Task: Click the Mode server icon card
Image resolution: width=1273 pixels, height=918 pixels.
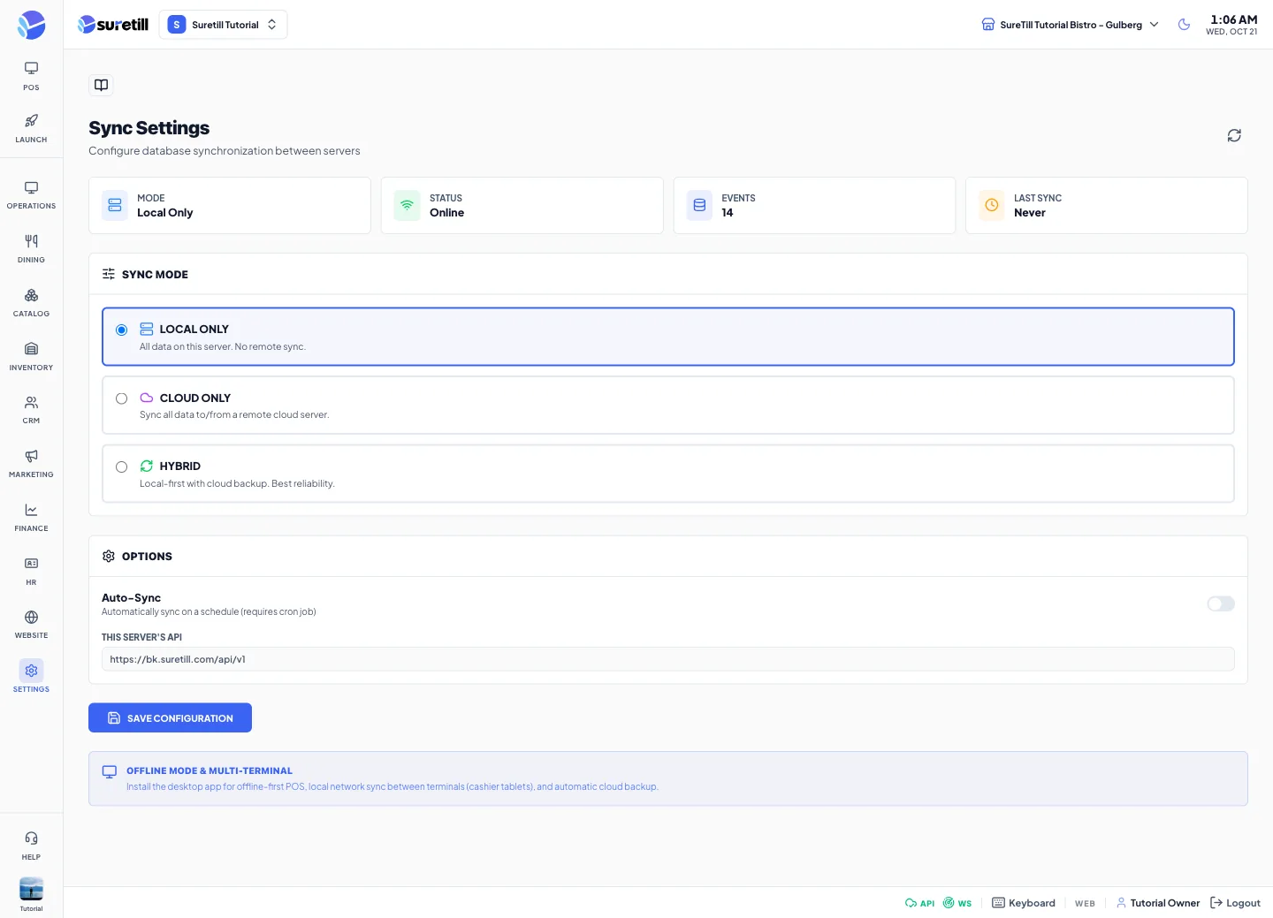Action: (115, 205)
